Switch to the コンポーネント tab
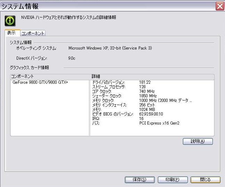The height and width of the screenshot is (187, 225). click(x=33, y=33)
